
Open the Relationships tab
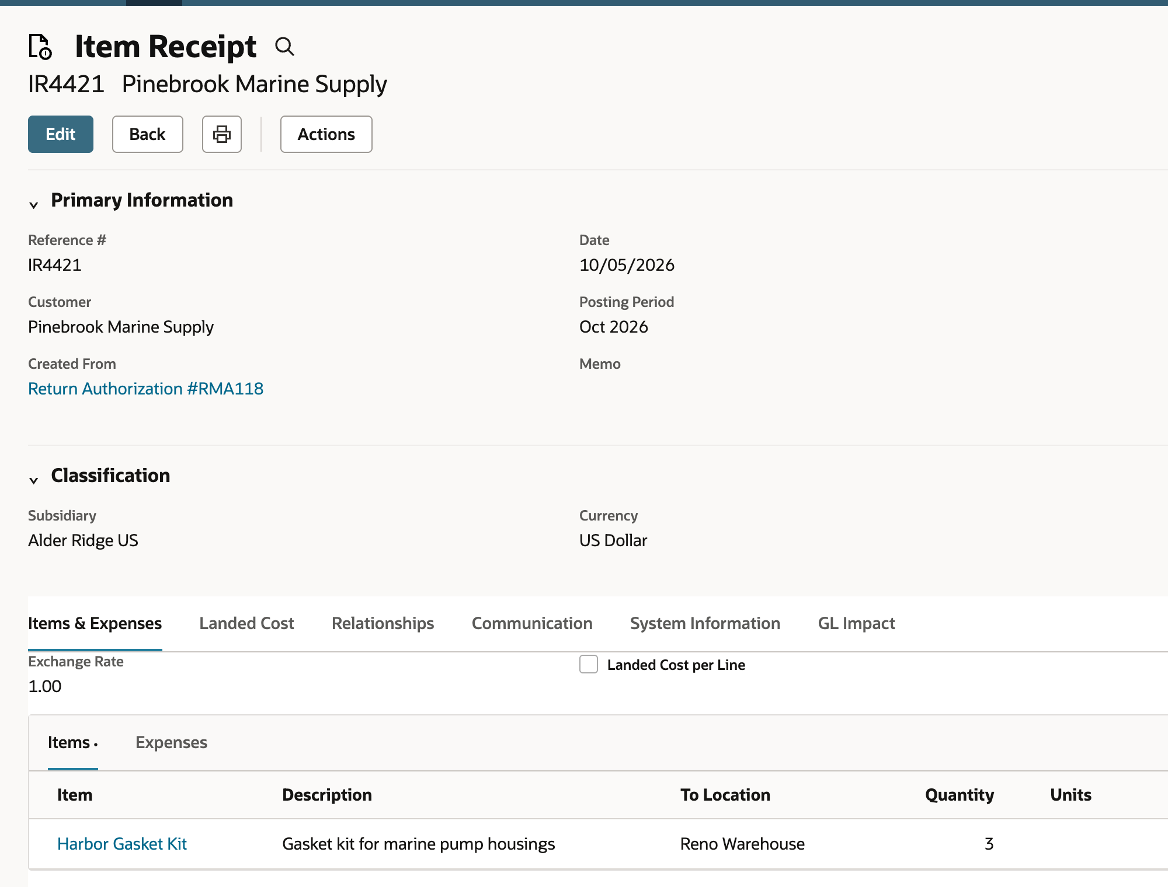click(x=383, y=623)
